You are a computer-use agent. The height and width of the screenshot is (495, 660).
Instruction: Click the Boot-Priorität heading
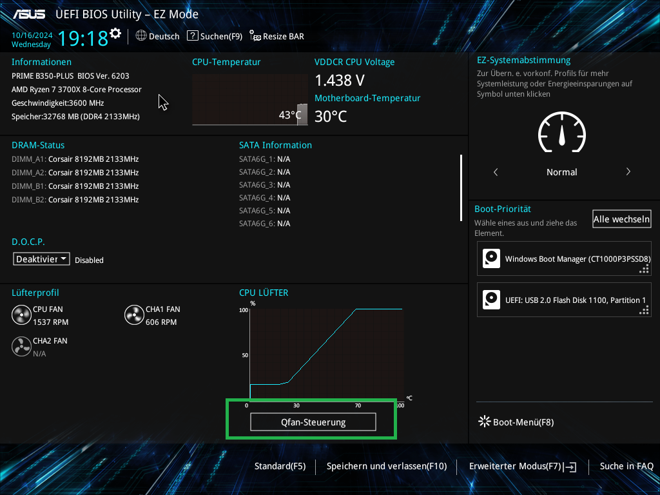click(x=503, y=209)
